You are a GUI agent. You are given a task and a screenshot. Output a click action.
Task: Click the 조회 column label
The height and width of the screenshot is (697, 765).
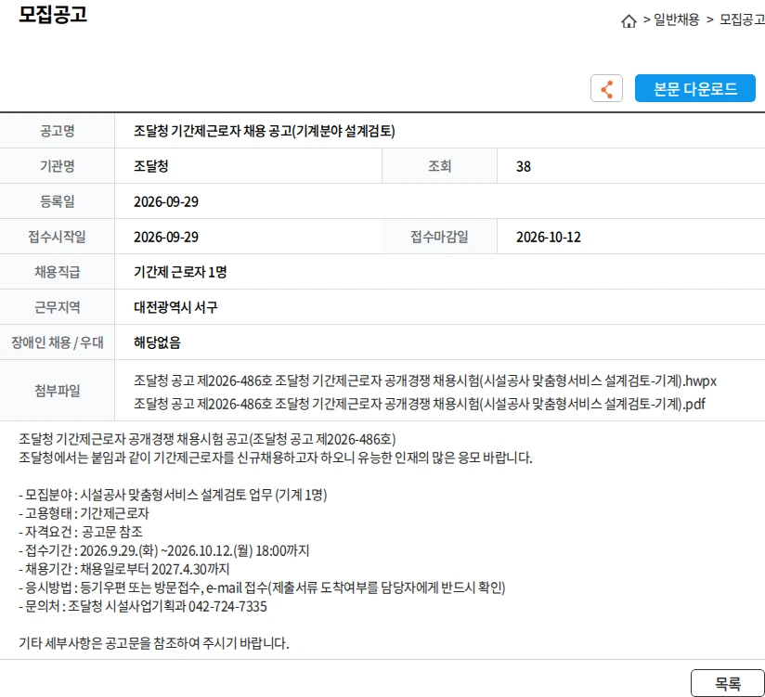[439, 166]
